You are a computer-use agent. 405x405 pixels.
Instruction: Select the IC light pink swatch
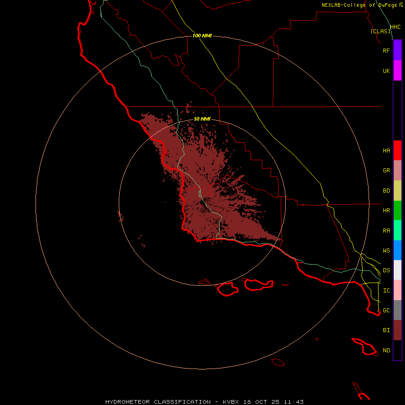pyautogui.click(x=397, y=290)
